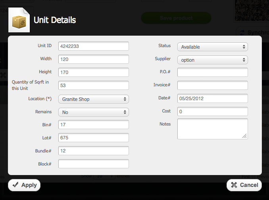Click the Unit Details box icon
This screenshot has height=200, width=269.
click(19, 20)
